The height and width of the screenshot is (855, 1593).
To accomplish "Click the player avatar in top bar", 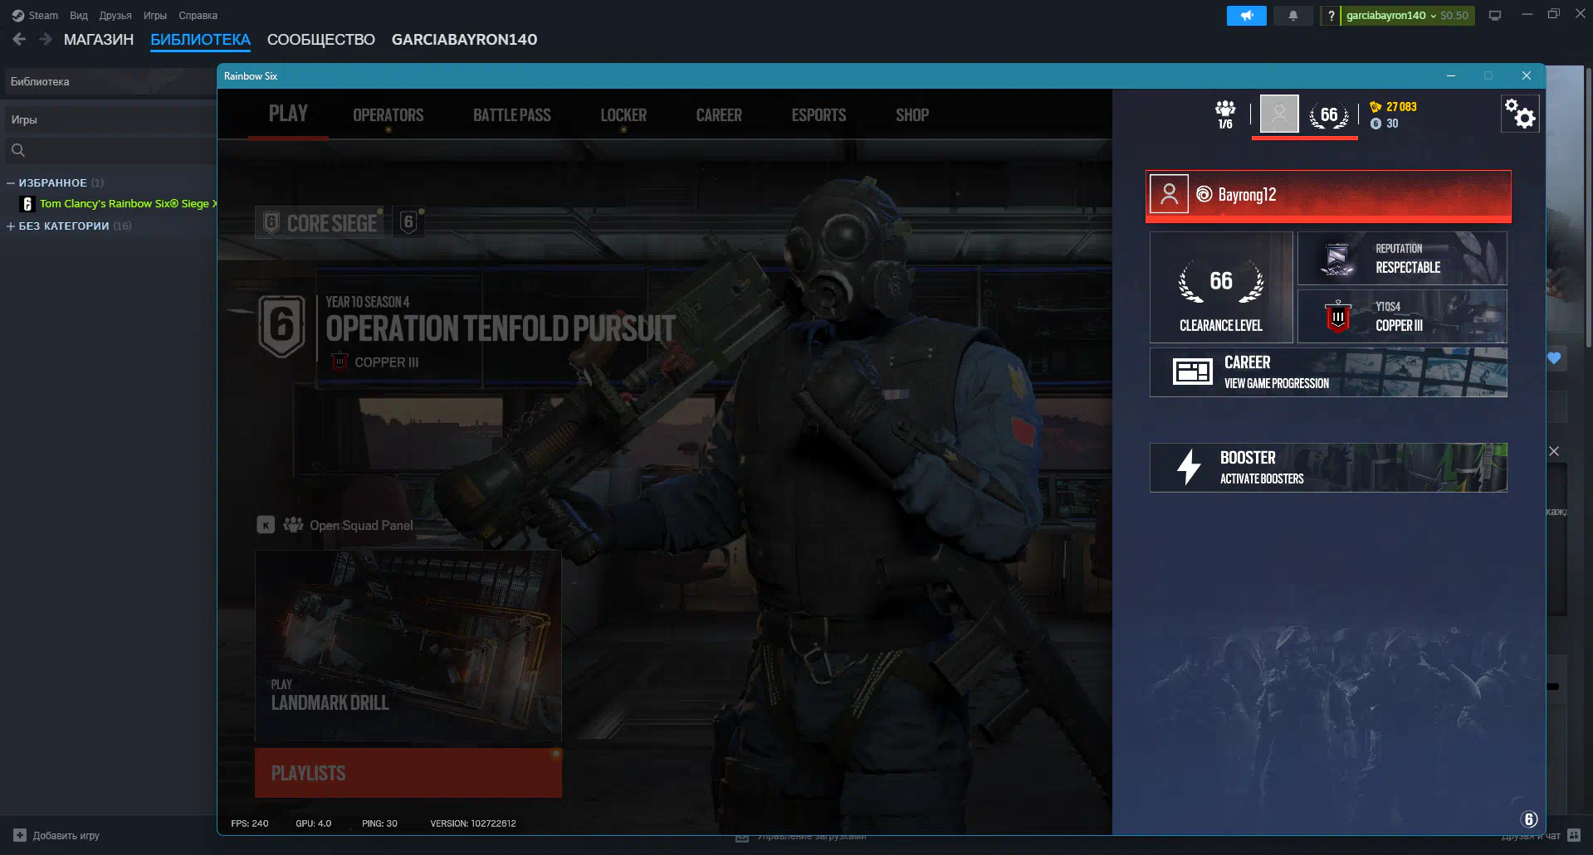I will pos(1278,114).
